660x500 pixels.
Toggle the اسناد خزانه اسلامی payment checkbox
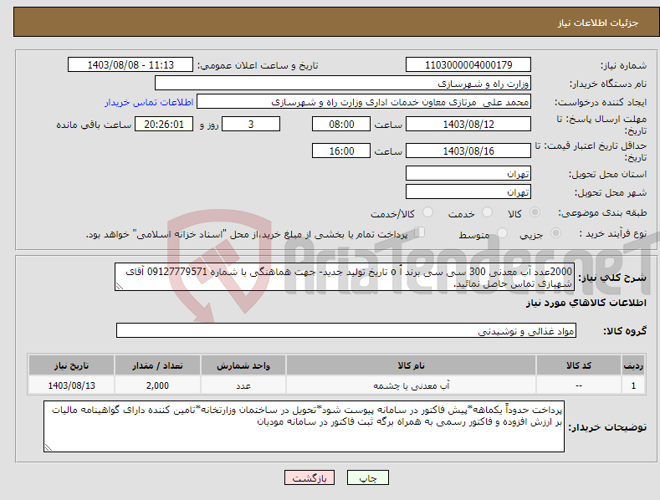[x=420, y=232]
